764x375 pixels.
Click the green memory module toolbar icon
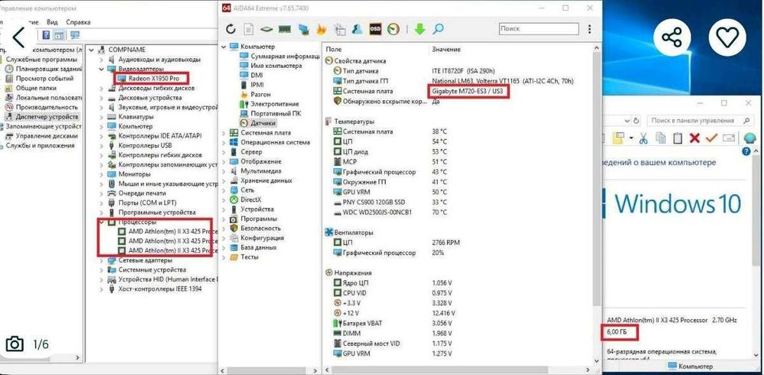coord(283,29)
